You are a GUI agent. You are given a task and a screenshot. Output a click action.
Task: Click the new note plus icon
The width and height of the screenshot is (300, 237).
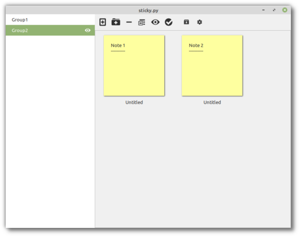point(103,22)
